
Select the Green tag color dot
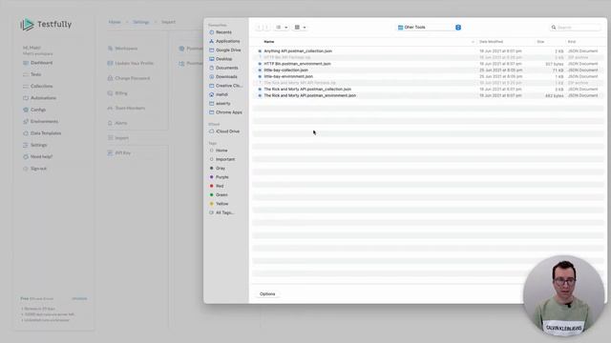212,194
